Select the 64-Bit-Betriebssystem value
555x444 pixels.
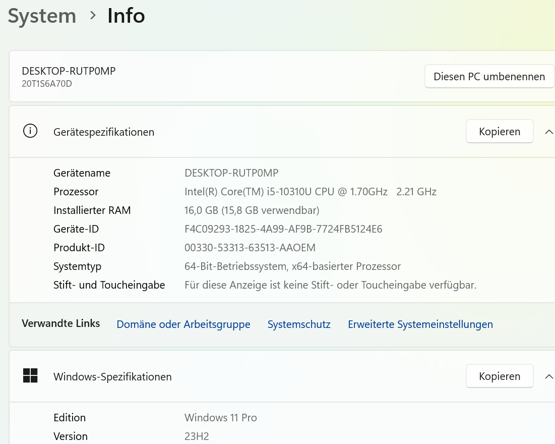pos(293,266)
